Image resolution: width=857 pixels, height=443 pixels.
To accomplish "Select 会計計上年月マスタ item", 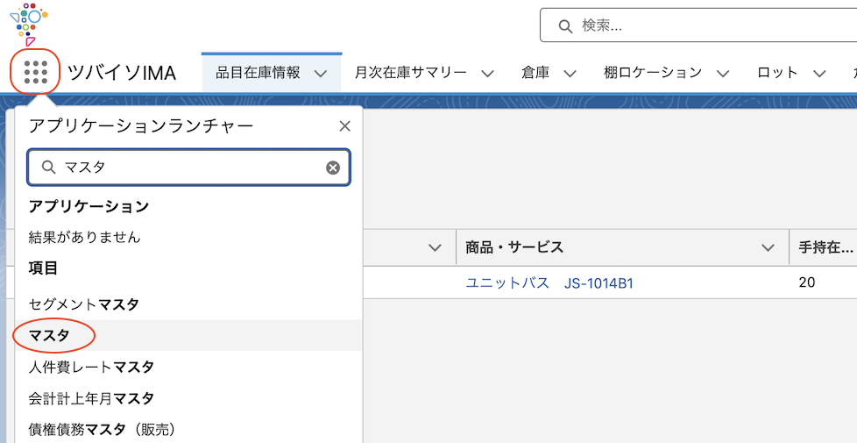I will point(188,398).
